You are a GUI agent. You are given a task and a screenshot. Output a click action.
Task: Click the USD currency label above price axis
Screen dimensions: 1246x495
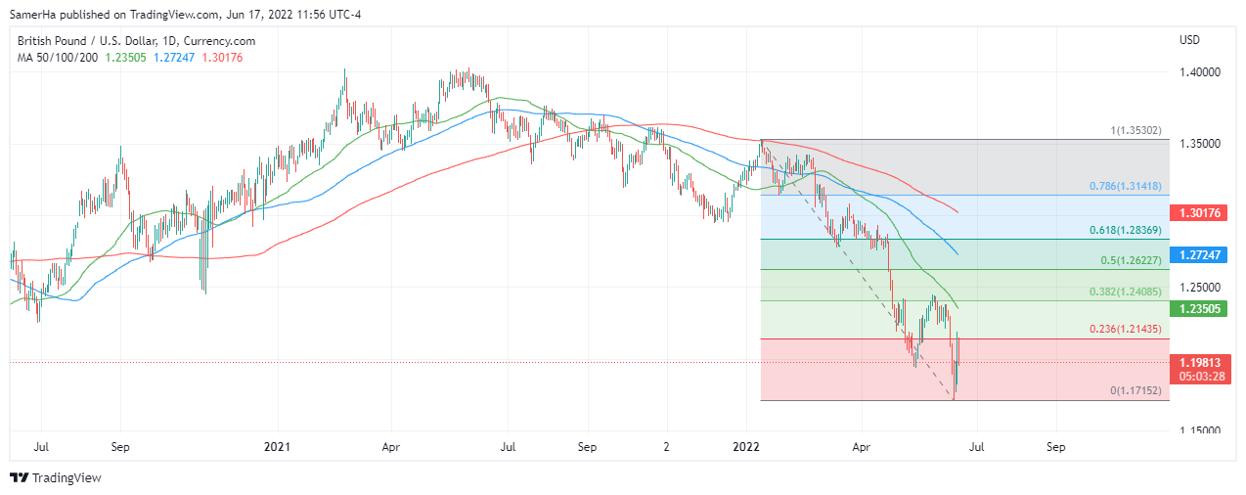pos(1189,40)
